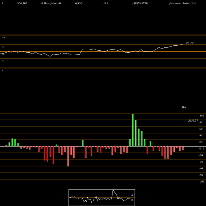Click the MR axis label 100
The height and width of the screenshot is (206, 206).
point(201,116)
